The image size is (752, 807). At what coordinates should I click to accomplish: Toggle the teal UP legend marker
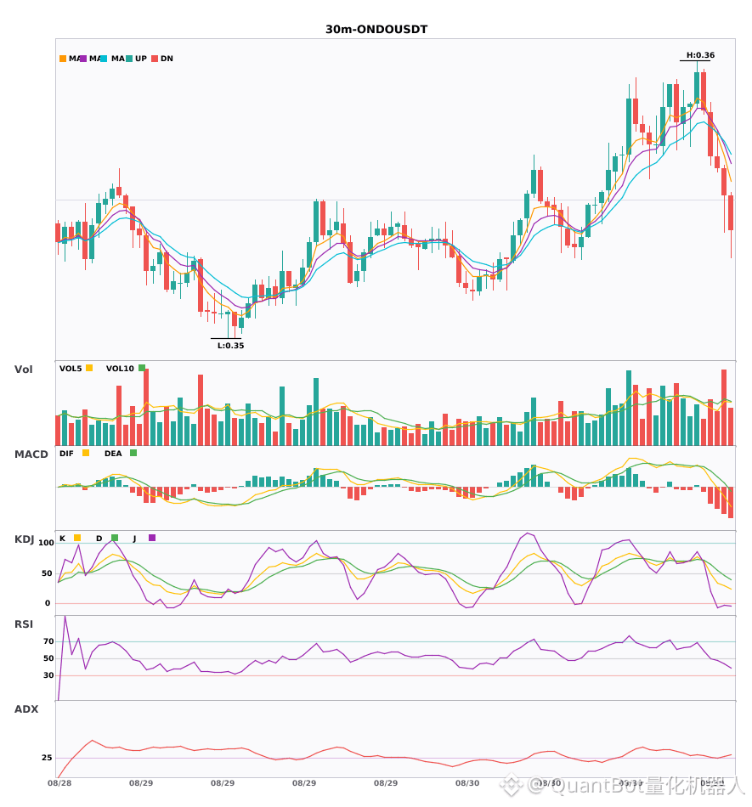129,59
